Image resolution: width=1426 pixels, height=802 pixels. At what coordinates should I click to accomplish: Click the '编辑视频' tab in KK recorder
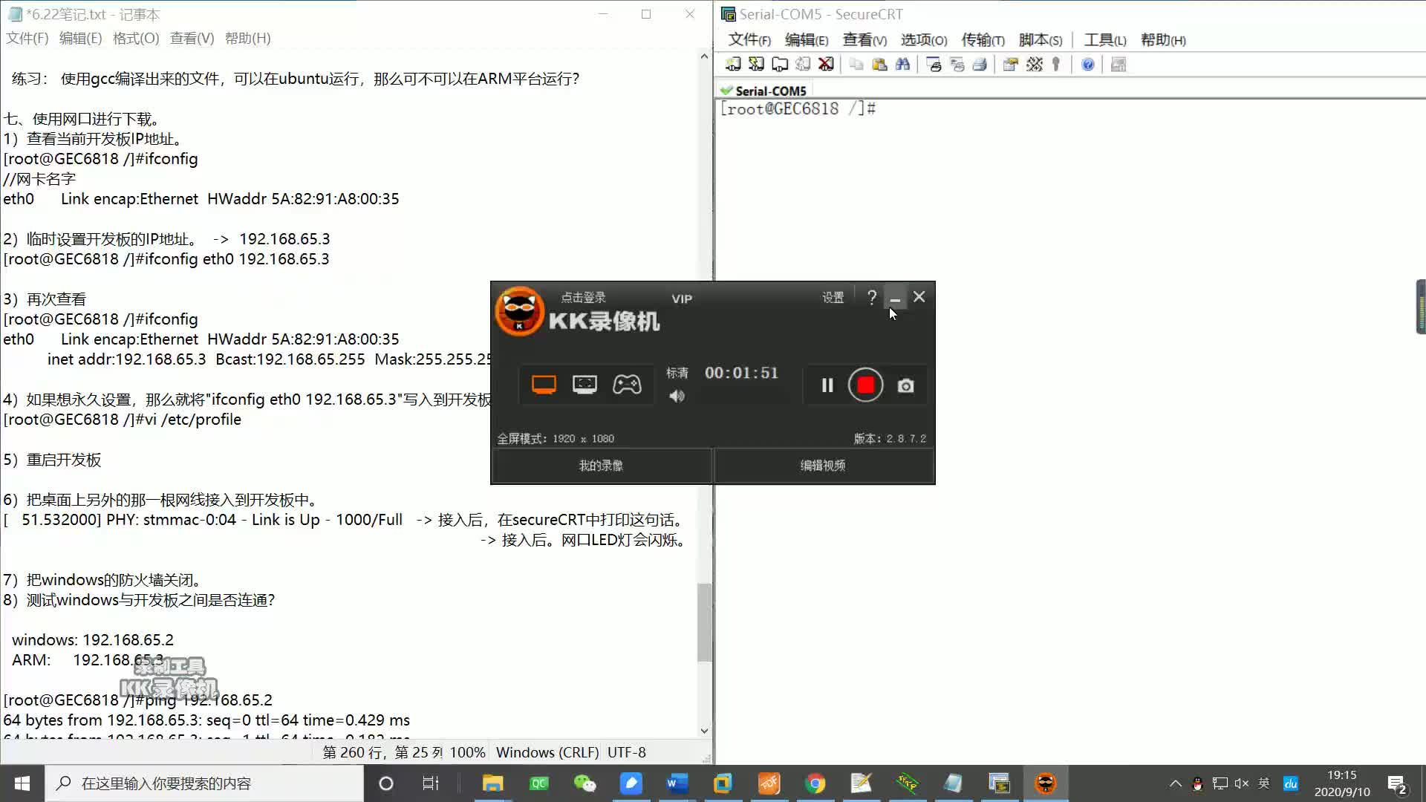pos(824,466)
